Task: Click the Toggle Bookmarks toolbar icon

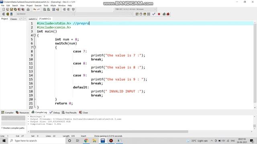Action: coord(8,14)
